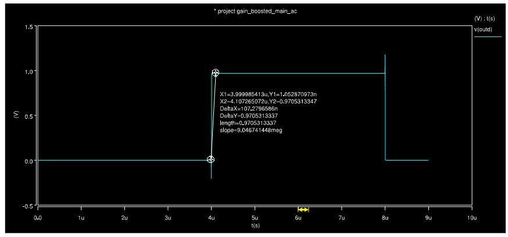This screenshot has height=237, width=508.
Task: Click the 6u tick on time axis
Action: click(298, 218)
